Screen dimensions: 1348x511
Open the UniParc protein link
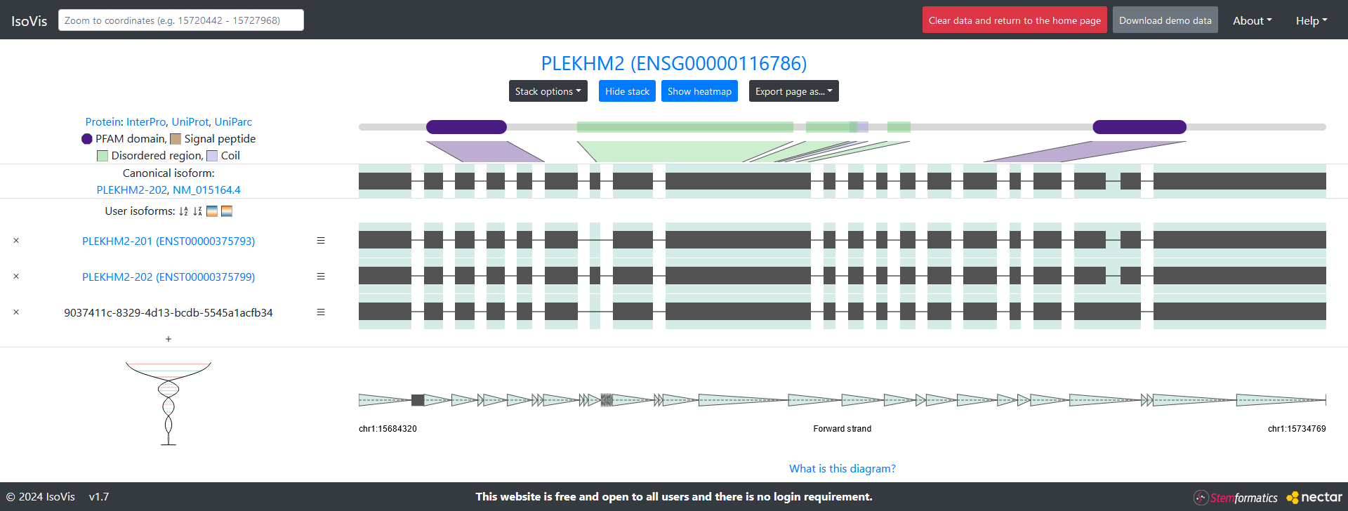[233, 122]
